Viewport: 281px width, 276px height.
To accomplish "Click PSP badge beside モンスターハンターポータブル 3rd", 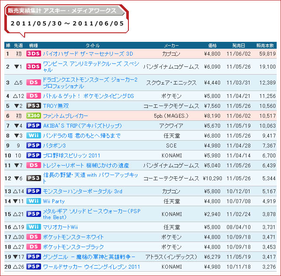I will point(34,191).
